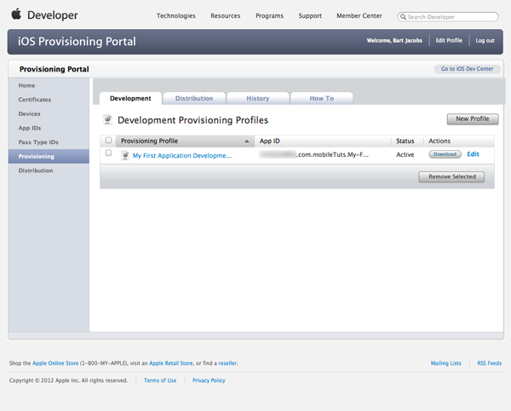Open the Programs menu
The width and height of the screenshot is (511, 411).
(x=269, y=15)
